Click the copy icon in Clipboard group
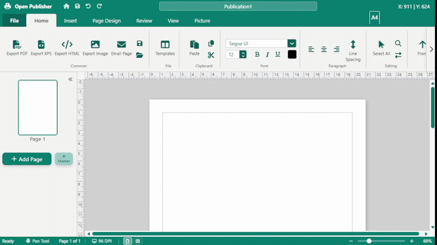This screenshot has height=245, width=437. [x=211, y=44]
